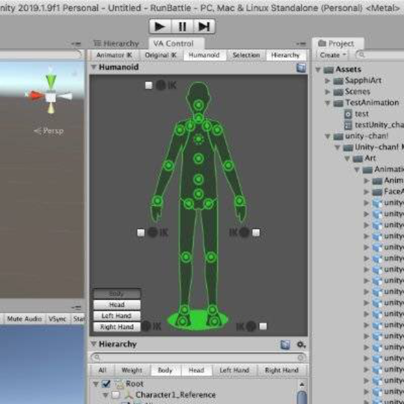Expand the SapphiArt folder

(x=328, y=81)
